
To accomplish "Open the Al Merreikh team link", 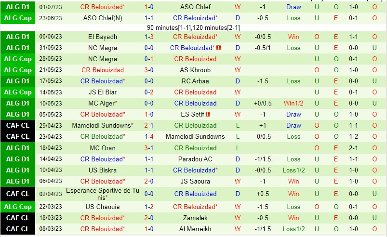I will tap(195, 229).
